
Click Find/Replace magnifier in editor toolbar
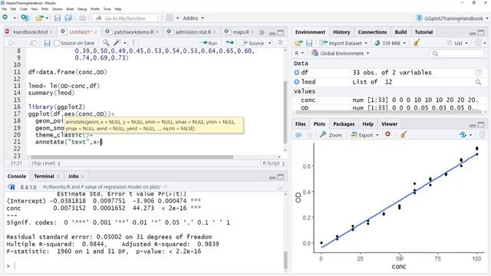(x=106, y=43)
